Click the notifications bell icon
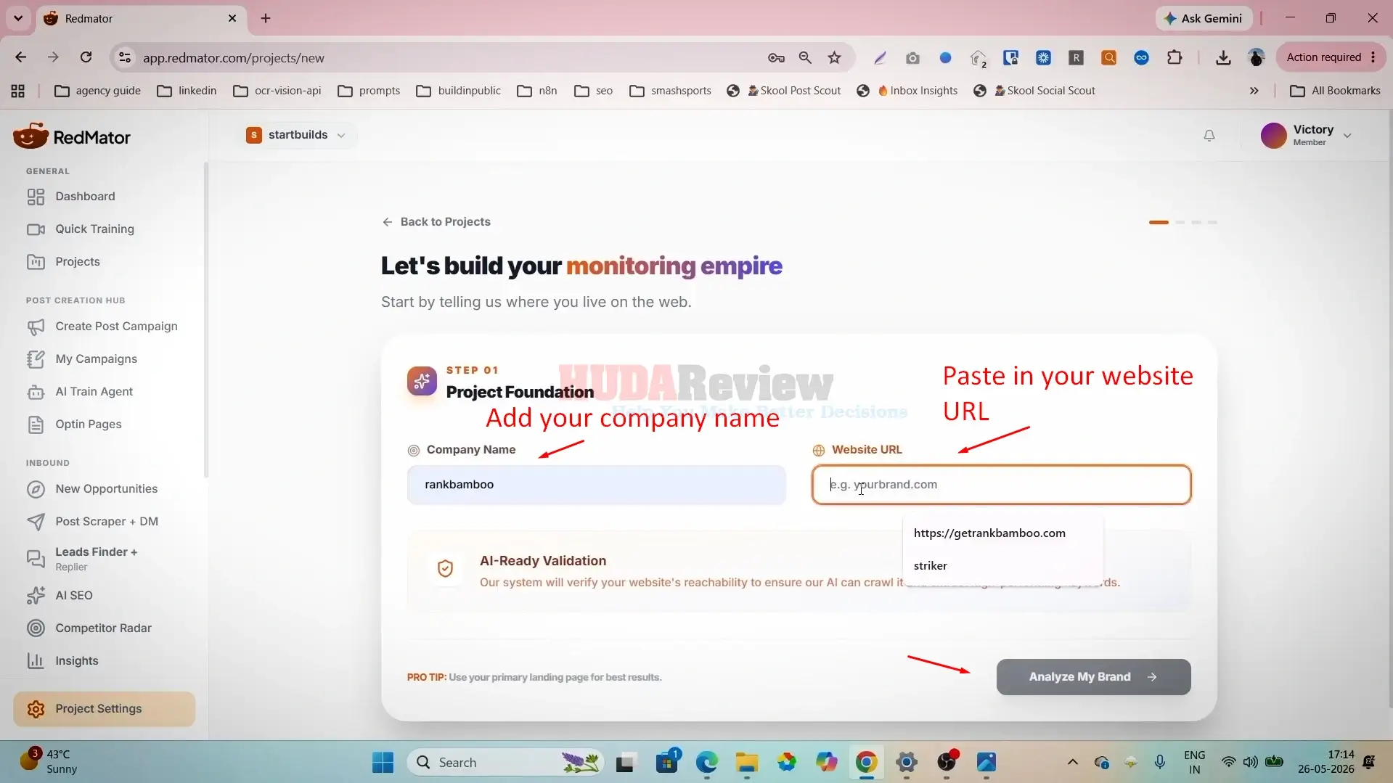 [1209, 135]
